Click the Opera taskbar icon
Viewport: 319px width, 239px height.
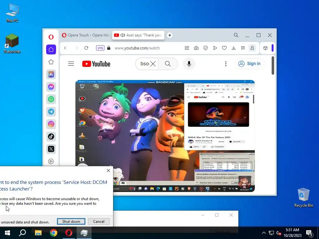point(69,233)
